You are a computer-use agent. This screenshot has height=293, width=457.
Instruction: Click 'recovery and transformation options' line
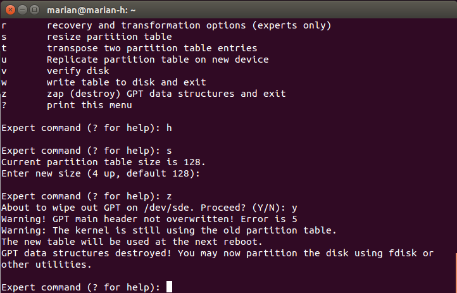pyautogui.click(x=166, y=25)
